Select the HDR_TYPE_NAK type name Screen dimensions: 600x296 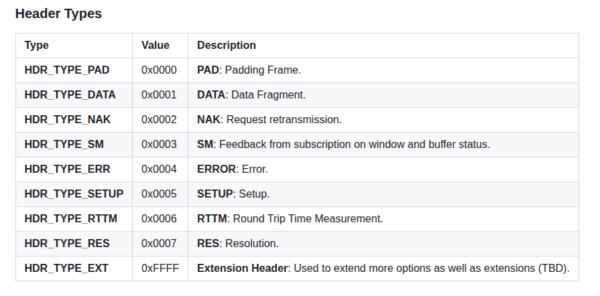tap(68, 120)
